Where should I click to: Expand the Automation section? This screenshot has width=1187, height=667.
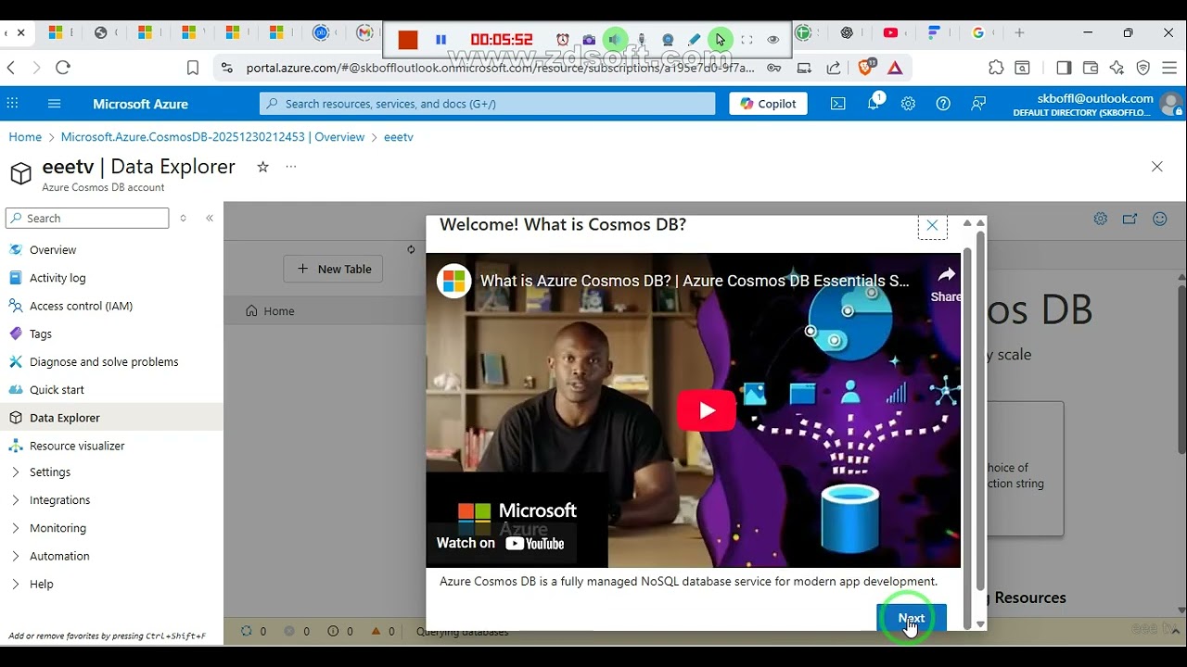click(59, 556)
